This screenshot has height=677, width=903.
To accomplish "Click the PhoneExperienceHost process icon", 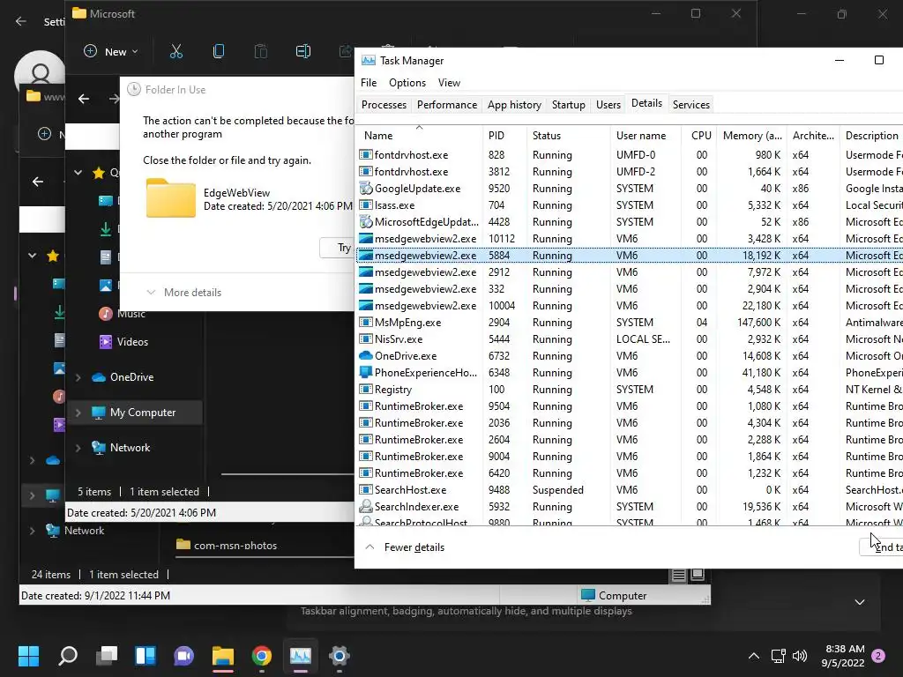I will (366, 373).
